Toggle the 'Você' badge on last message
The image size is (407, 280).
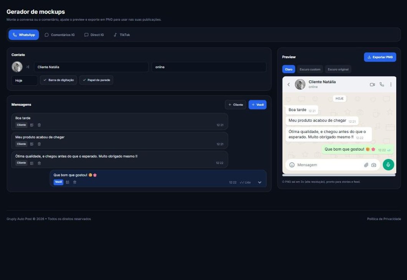tap(58, 182)
